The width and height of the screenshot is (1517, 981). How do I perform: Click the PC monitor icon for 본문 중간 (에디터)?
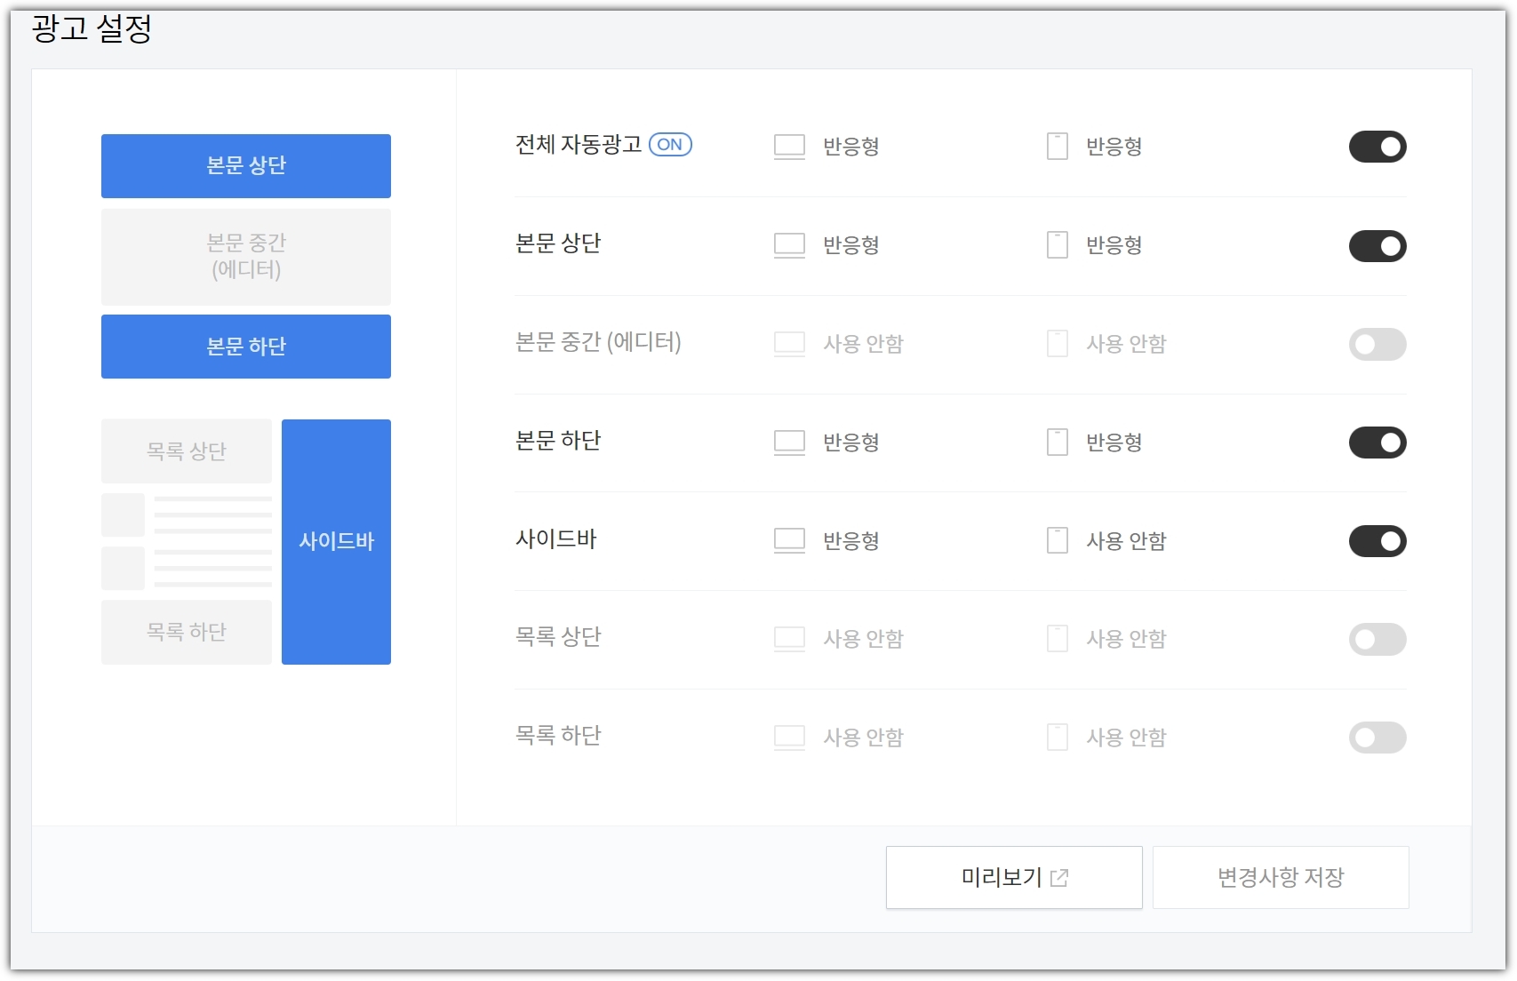pos(789,344)
